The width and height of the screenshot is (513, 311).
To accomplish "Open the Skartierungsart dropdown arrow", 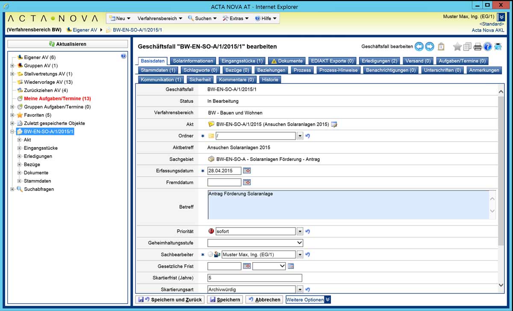I will click(x=300, y=290).
